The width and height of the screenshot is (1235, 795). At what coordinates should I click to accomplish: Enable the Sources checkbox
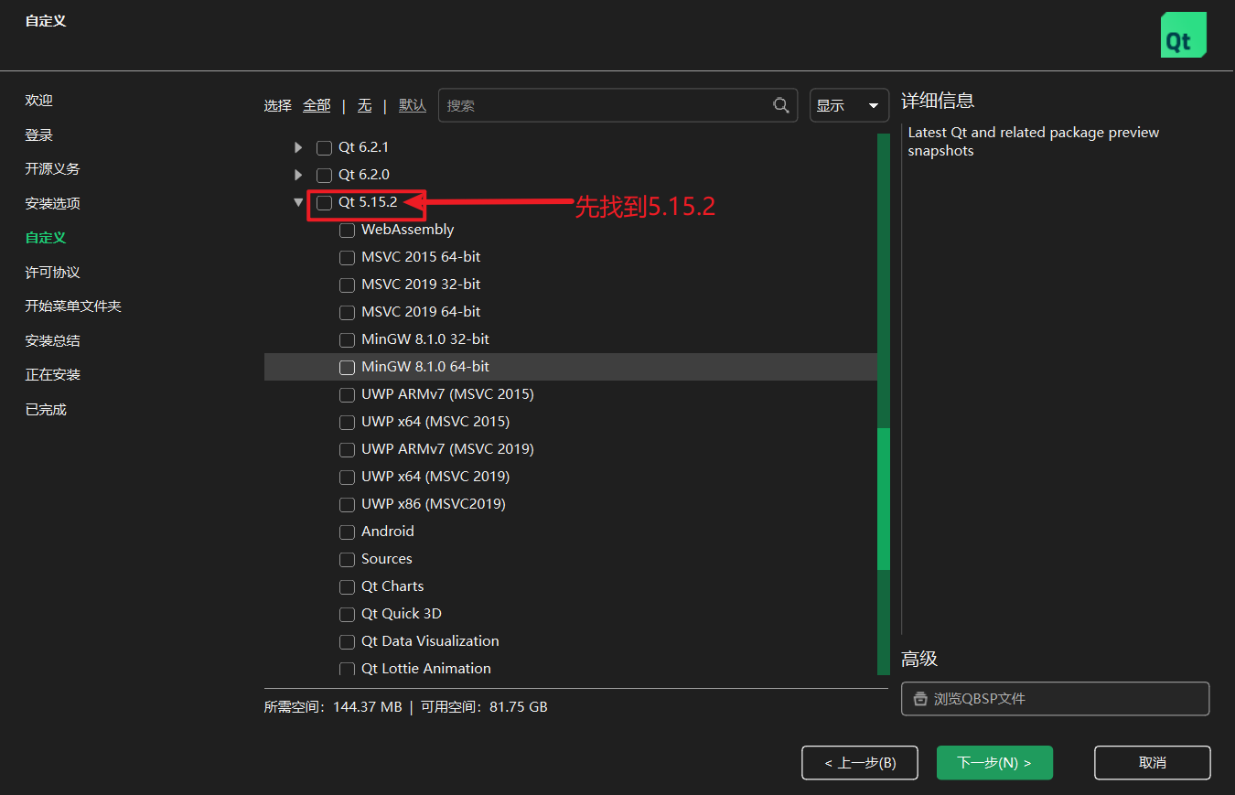click(x=347, y=560)
